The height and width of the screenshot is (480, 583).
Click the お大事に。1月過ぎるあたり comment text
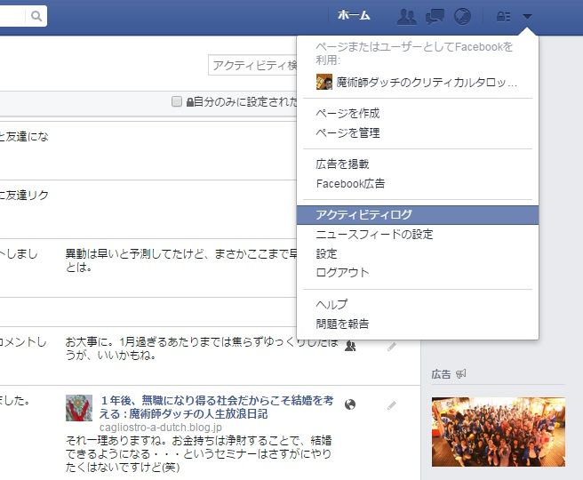coord(202,348)
